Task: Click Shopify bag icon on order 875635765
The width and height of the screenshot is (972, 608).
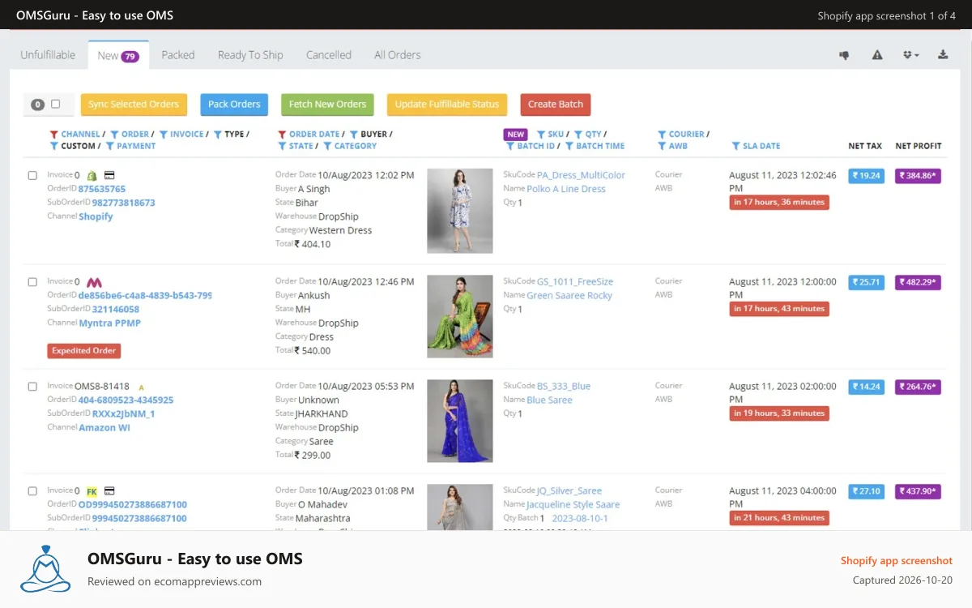Action: (92, 175)
